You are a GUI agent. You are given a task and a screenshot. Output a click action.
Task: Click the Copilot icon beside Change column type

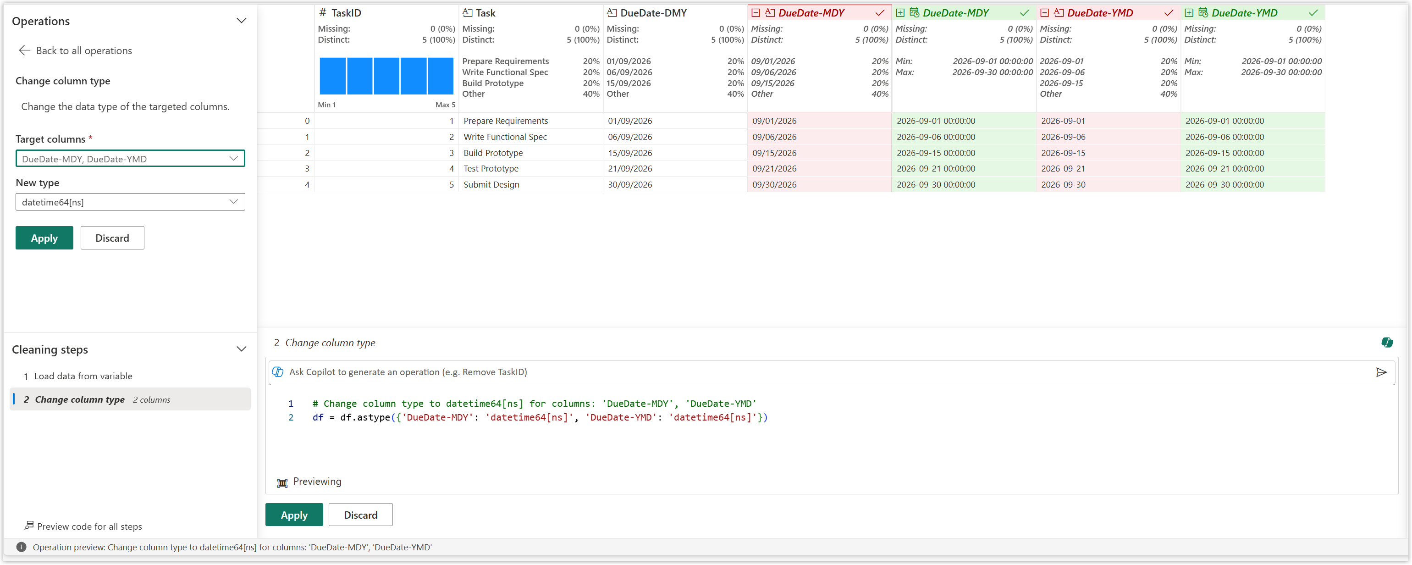click(x=1387, y=343)
